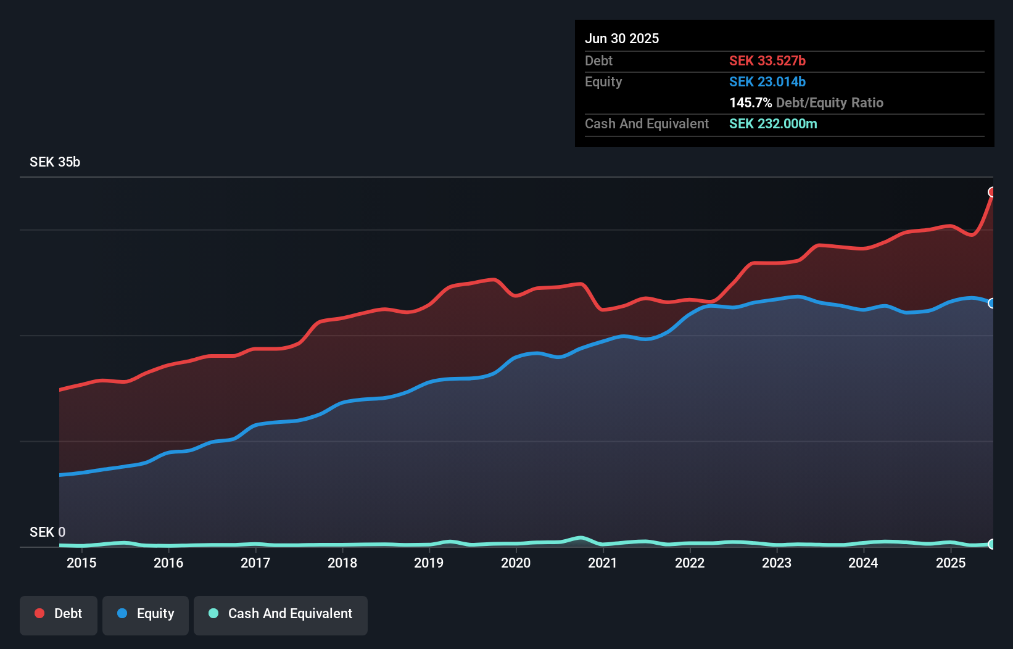Toggle the Equity series in the legend
Screen dimensions: 1013x649
pos(146,614)
